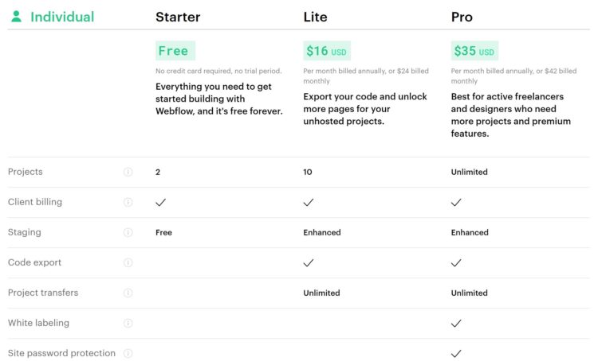Click the Individual person icon
Screen dimensions: 598x361
tap(17, 17)
